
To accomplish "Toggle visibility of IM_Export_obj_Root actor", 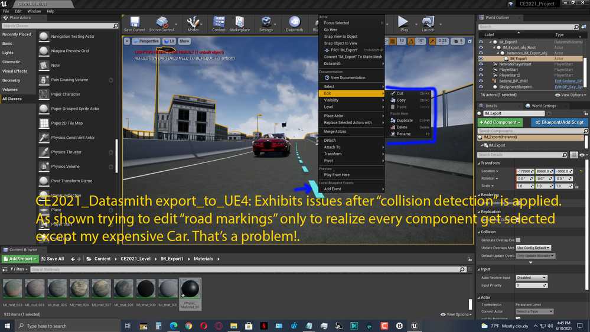I will pos(481,48).
